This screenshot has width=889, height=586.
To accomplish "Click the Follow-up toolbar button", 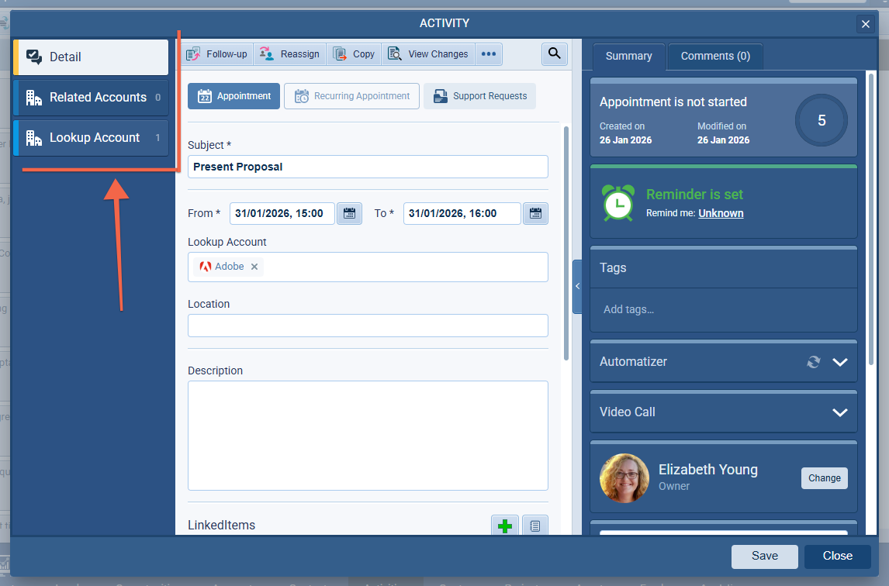I will (x=217, y=54).
